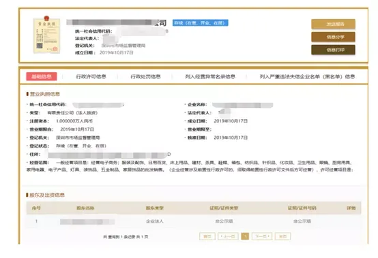The height and width of the screenshot is (258, 378).
Task: Click the 营业执照信息 section heading
Action: (x=45, y=94)
